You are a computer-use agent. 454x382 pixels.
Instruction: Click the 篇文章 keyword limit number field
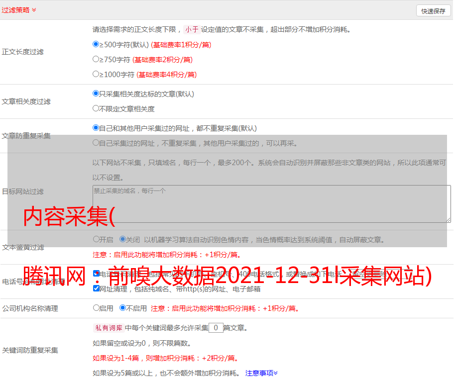tap(216, 328)
